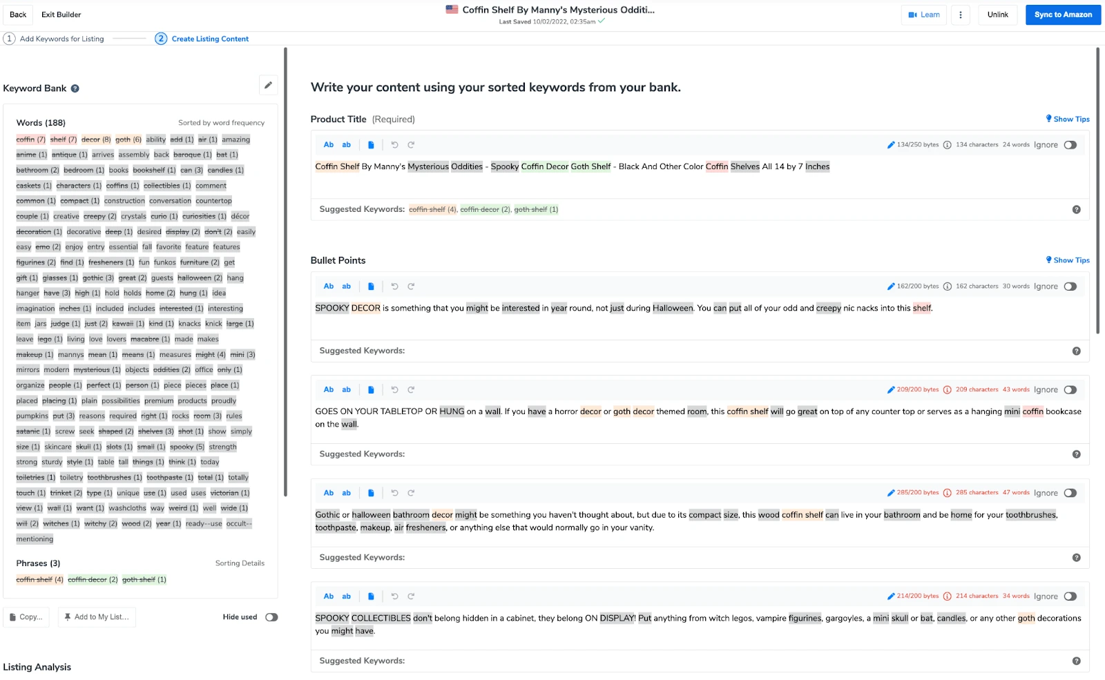Open Sorting Details for Phrases
The width and height of the screenshot is (1105, 680).
240,563
